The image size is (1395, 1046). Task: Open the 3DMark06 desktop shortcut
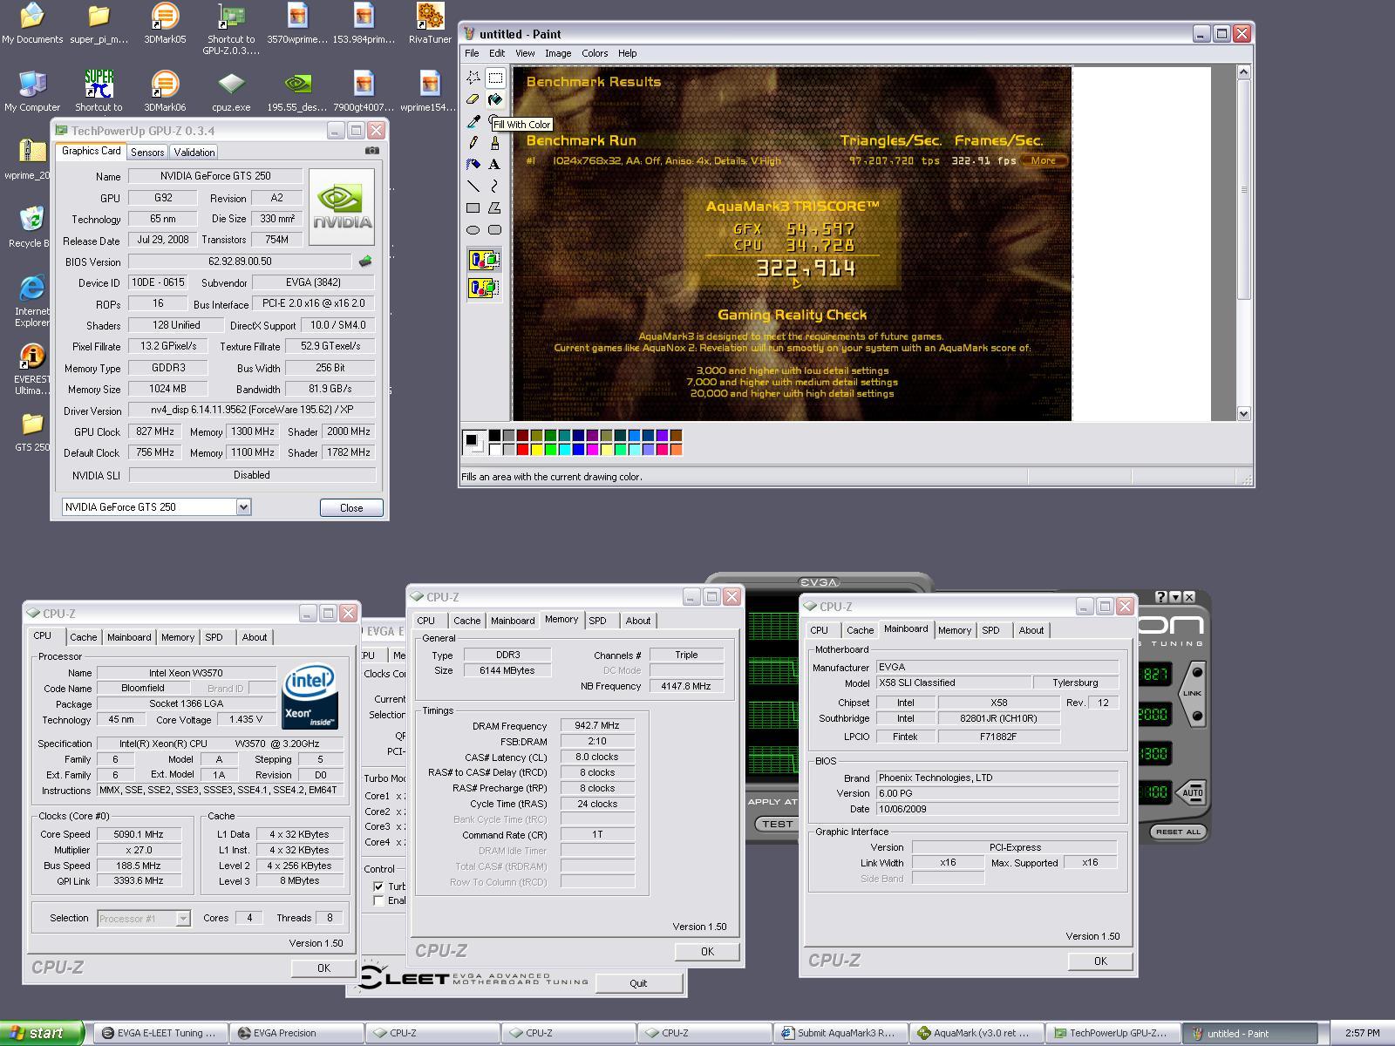(165, 92)
